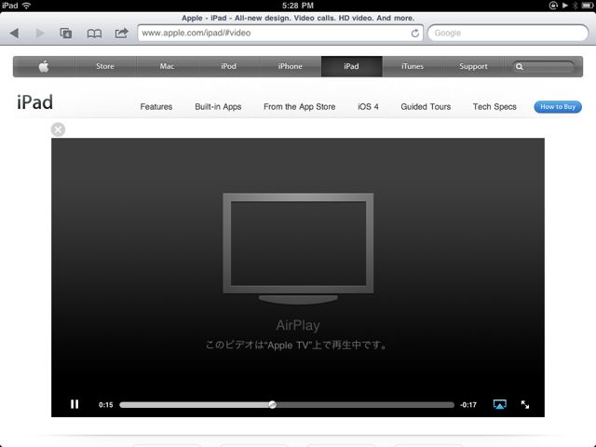The image size is (596, 447).
Task: Tap the Google search field
Action: pos(508,34)
